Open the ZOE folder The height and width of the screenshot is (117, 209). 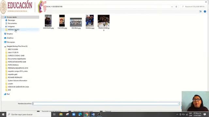tap(9, 90)
